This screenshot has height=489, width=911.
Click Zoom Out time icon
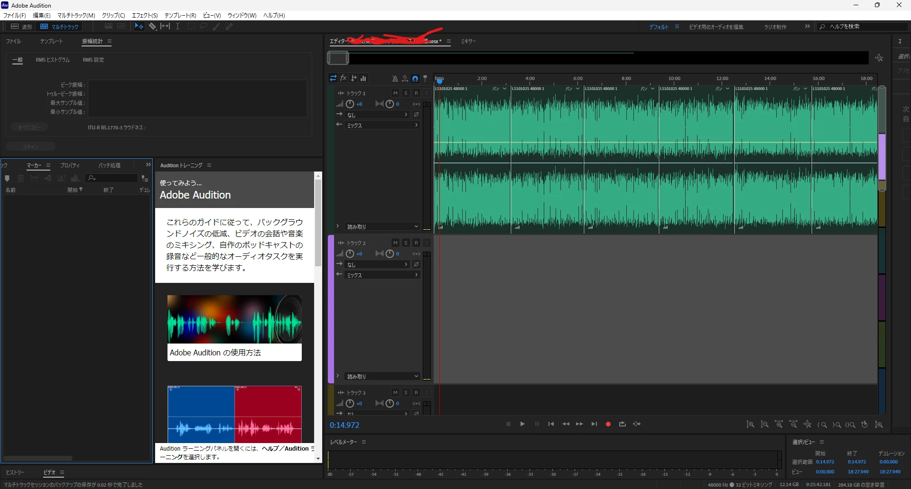(x=793, y=425)
